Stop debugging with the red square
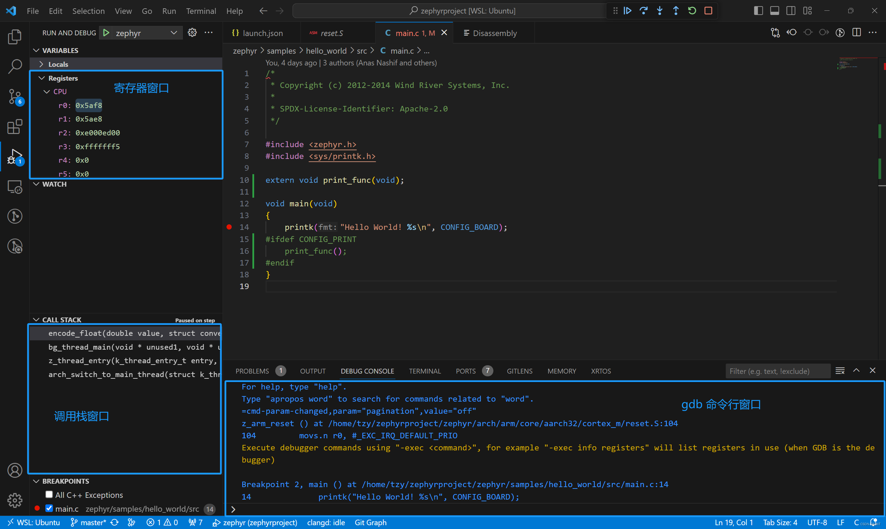 (x=708, y=11)
